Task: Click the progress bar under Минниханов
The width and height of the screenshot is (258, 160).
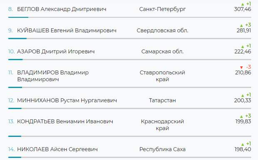Action: pos(130,108)
